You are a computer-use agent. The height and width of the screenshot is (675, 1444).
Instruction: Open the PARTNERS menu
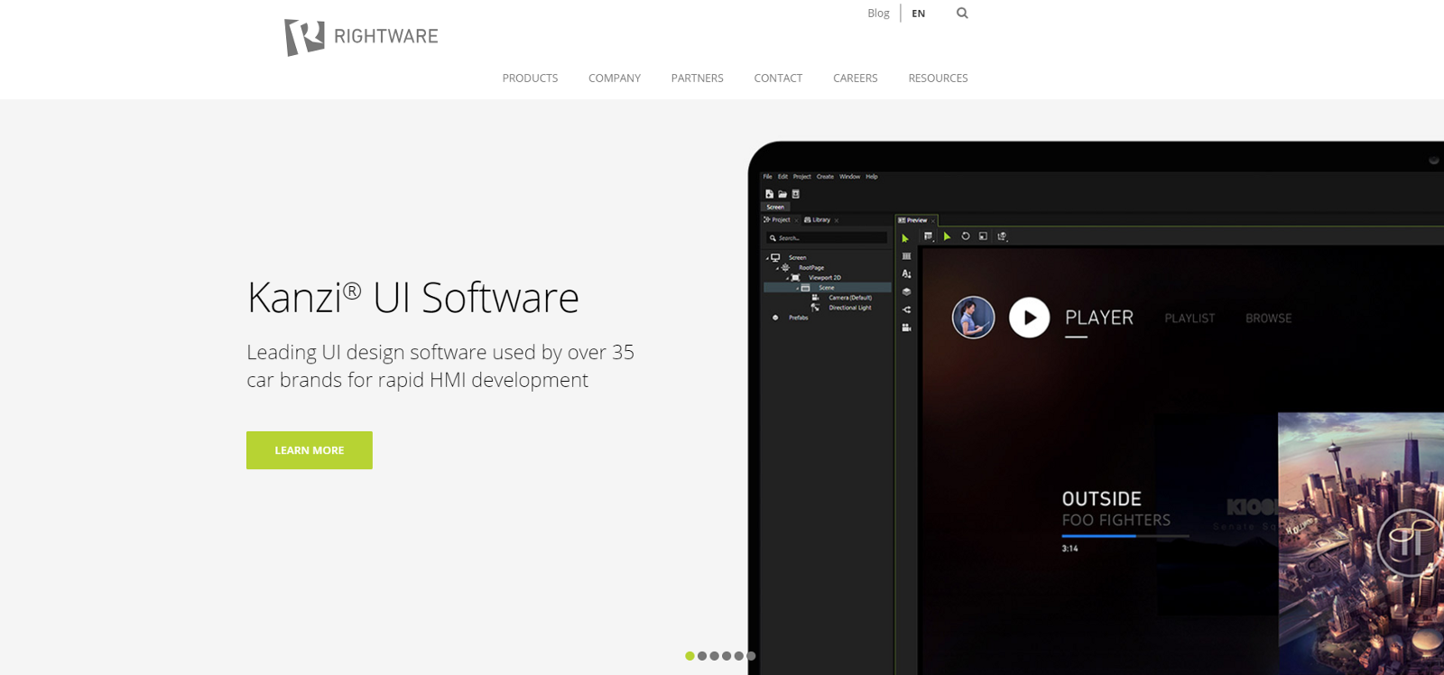point(698,79)
